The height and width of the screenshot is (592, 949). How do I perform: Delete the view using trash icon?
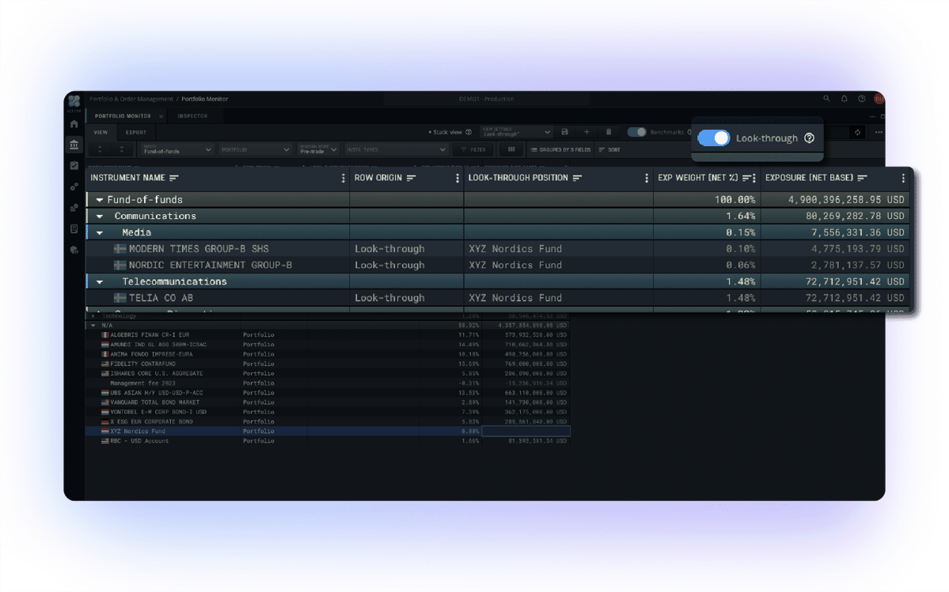608,132
